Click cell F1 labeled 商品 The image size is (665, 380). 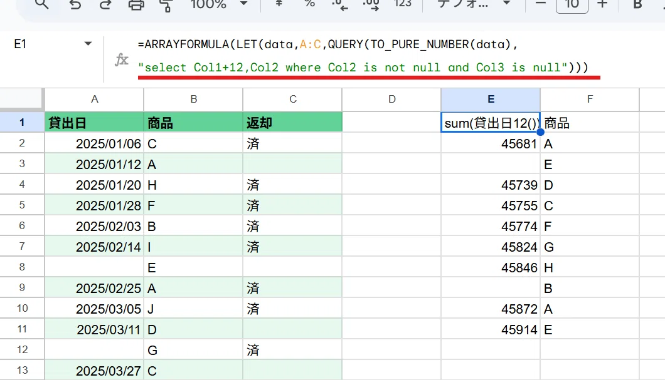coord(590,123)
